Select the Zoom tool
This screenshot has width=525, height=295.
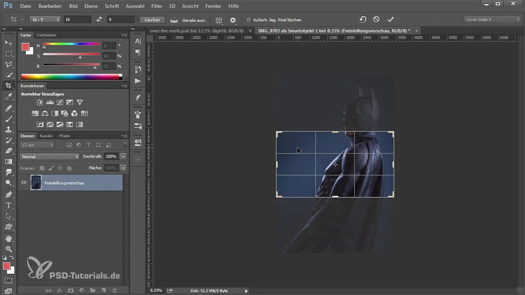click(x=8, y=249)
